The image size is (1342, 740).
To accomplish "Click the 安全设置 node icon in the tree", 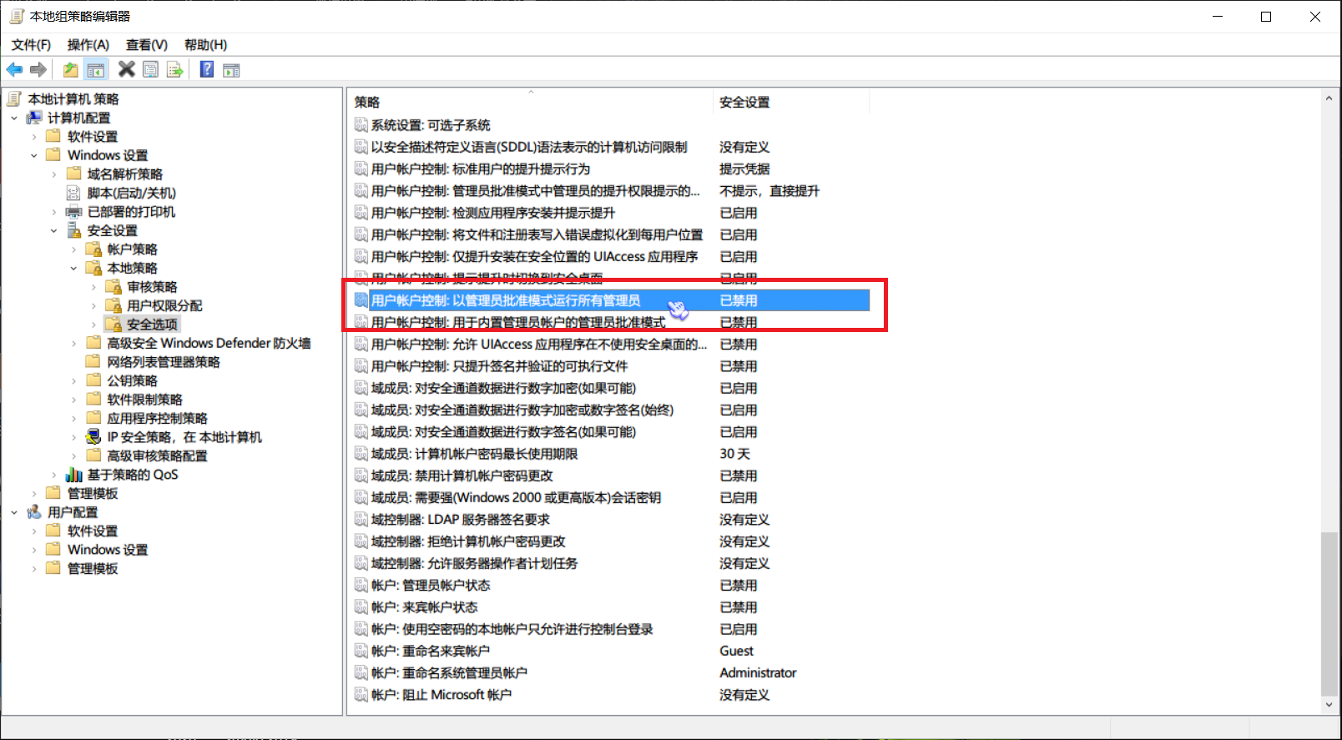I will click(x=73, y=230).
